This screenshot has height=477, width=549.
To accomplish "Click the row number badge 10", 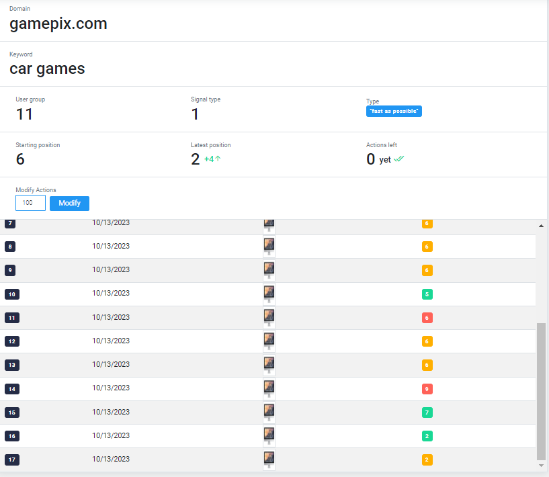I will point(12,294).
